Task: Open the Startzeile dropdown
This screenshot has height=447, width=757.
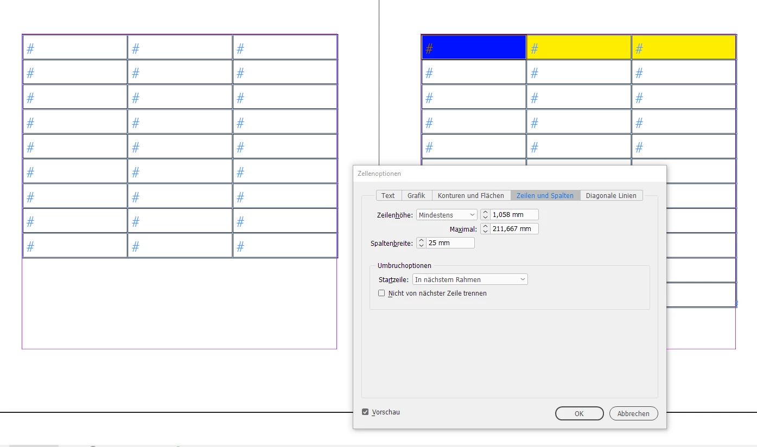Action: tap(470, 279)
